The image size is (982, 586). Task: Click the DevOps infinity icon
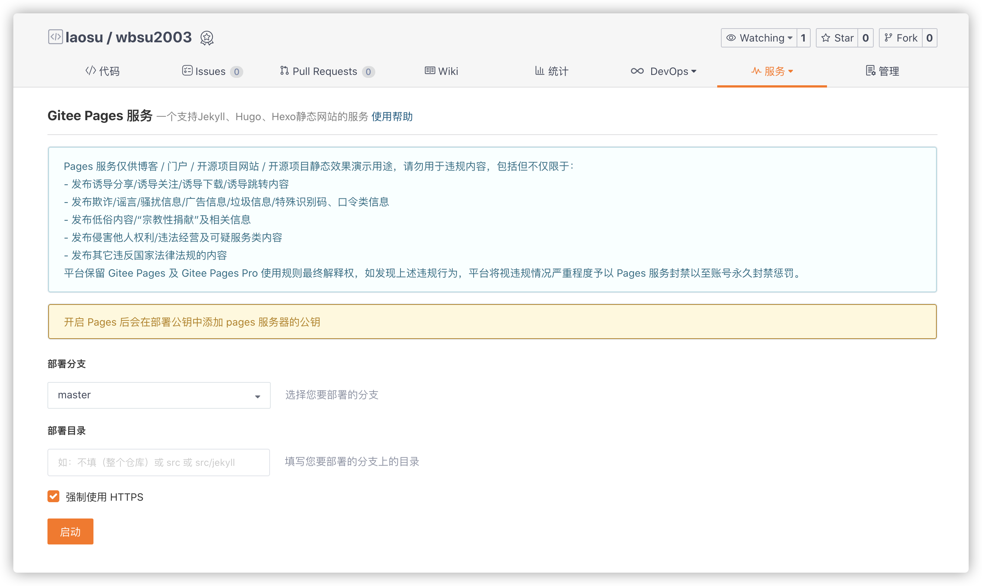(x=637, y=71)
